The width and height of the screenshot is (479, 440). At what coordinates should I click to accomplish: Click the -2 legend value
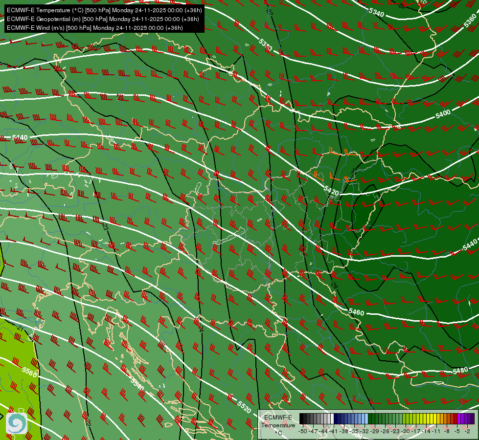[x=467, y=432]
